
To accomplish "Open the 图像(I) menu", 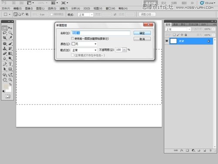I will (29, 8).
